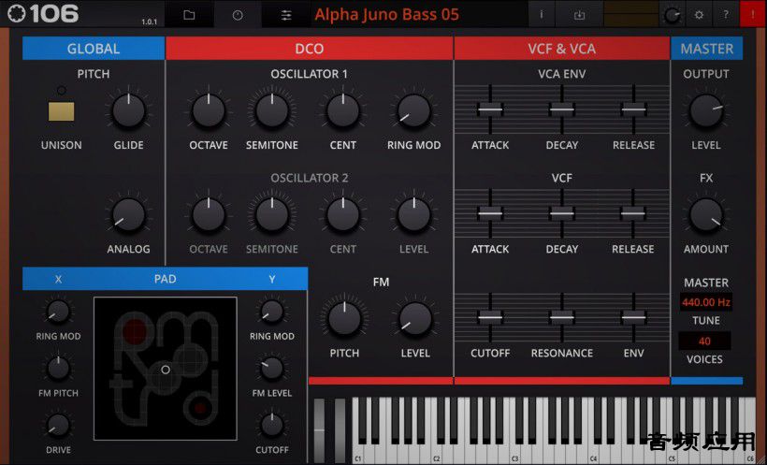Screen dimensions: 767x465
Task: Click the MASTER section header
Action: (707, 49)
